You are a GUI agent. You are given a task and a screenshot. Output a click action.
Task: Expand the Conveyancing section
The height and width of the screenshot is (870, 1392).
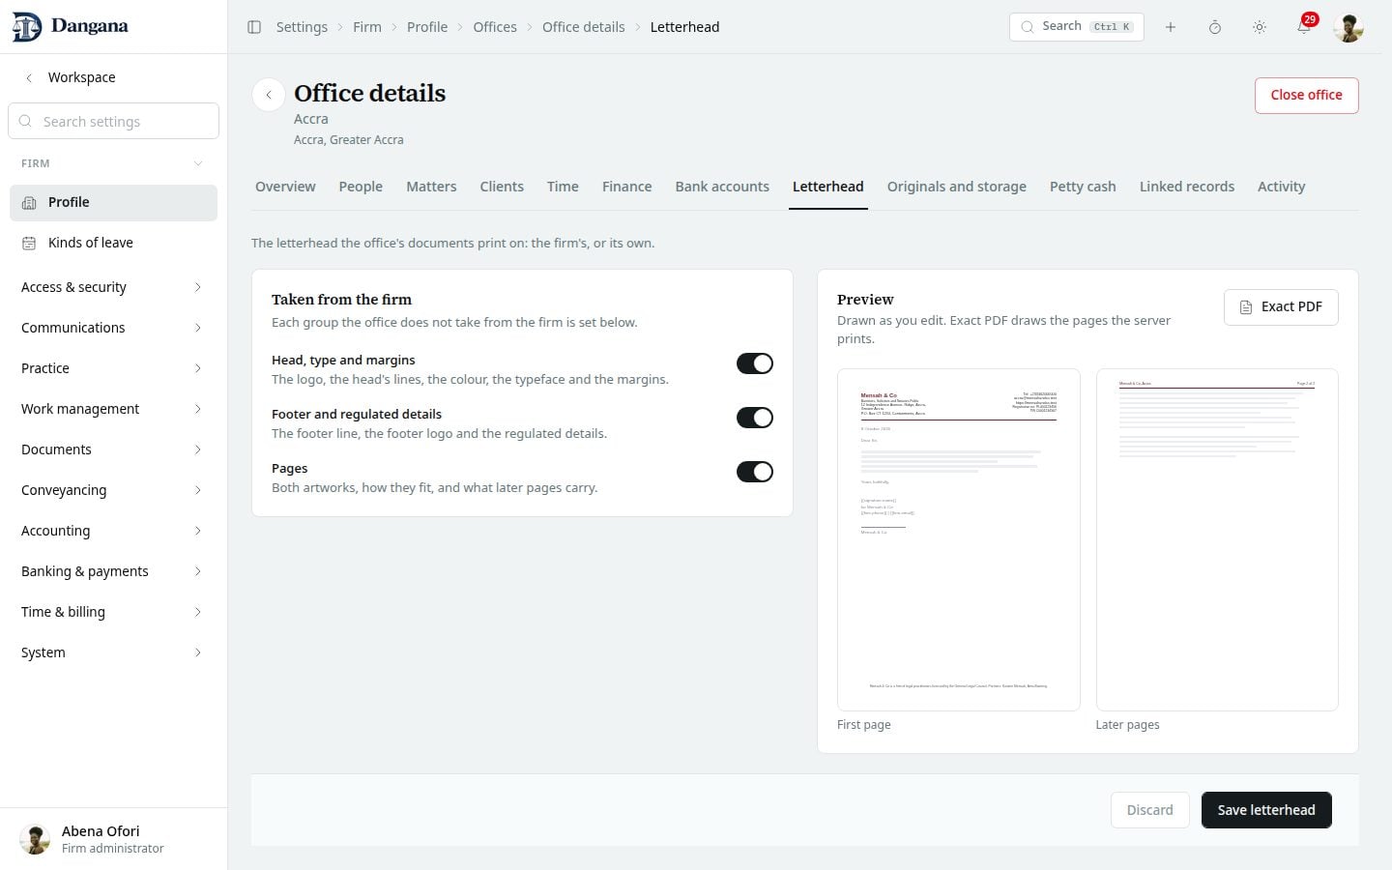point(113,490)
